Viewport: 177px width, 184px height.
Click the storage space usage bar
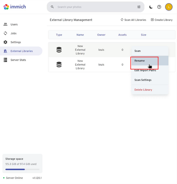(x=22, y=169)
